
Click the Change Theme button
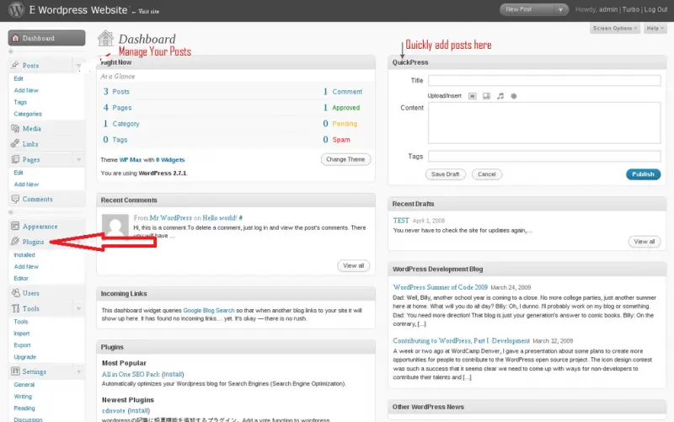click(345, 159)
